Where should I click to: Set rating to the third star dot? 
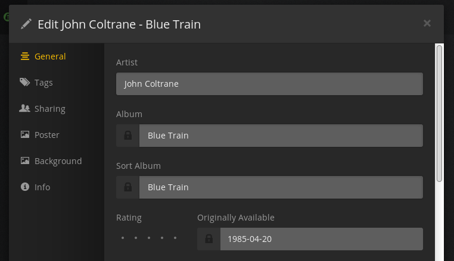click(x=148, y=238)
